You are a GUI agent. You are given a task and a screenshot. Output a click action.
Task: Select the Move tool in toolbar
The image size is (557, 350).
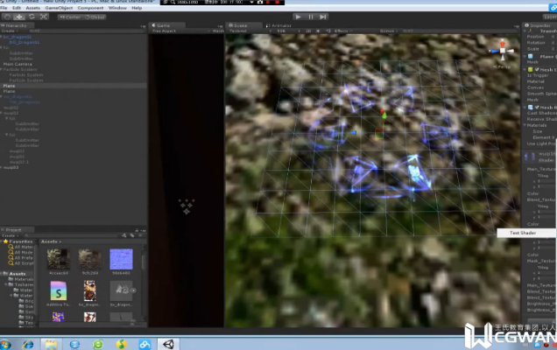(18, 17)
